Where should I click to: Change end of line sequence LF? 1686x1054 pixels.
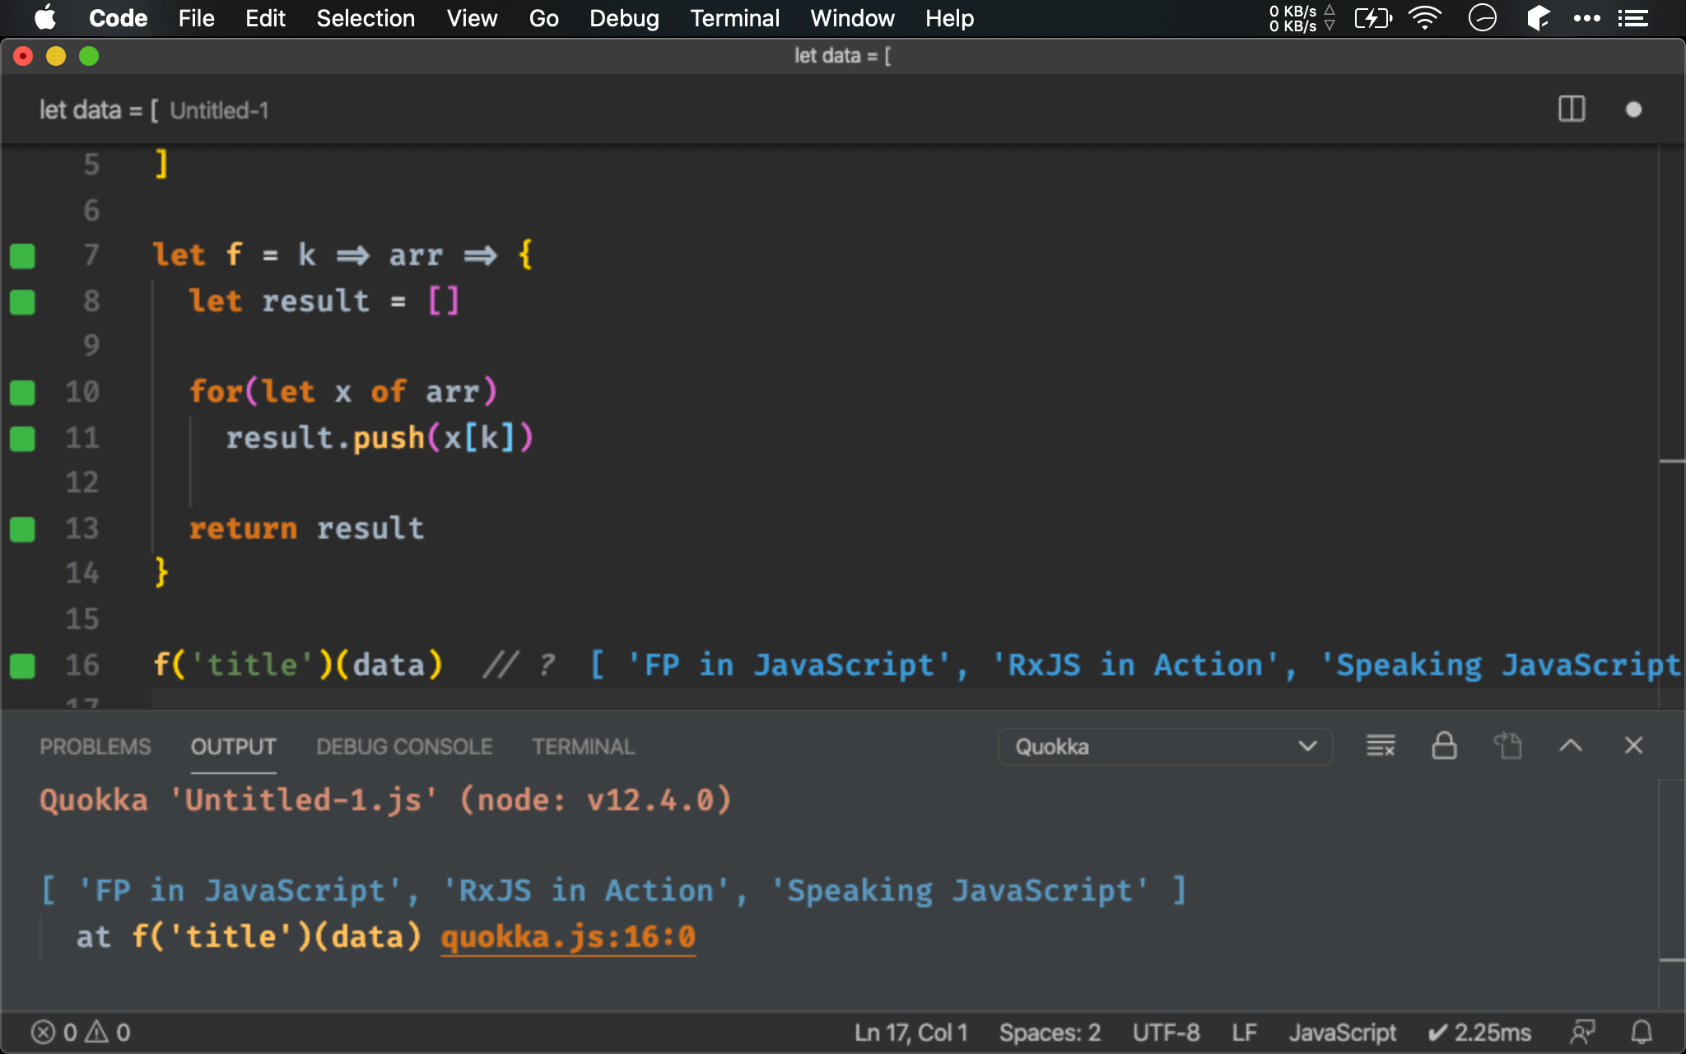(x=1244, y=1032)
